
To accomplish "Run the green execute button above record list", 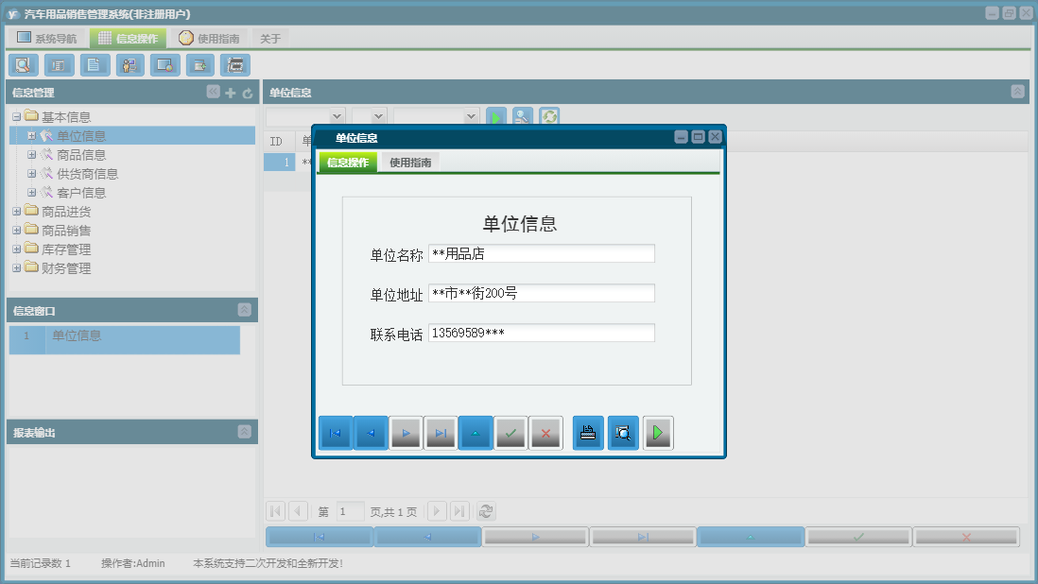I will [496, 116].
